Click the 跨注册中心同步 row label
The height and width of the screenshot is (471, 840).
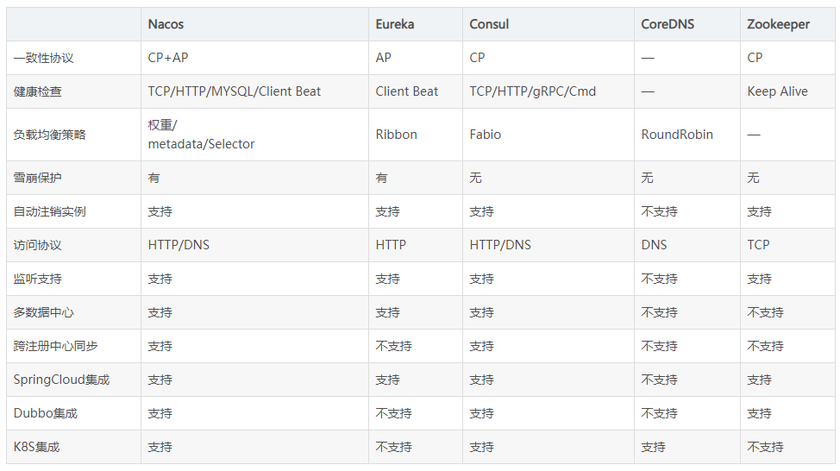pos(56,346)
